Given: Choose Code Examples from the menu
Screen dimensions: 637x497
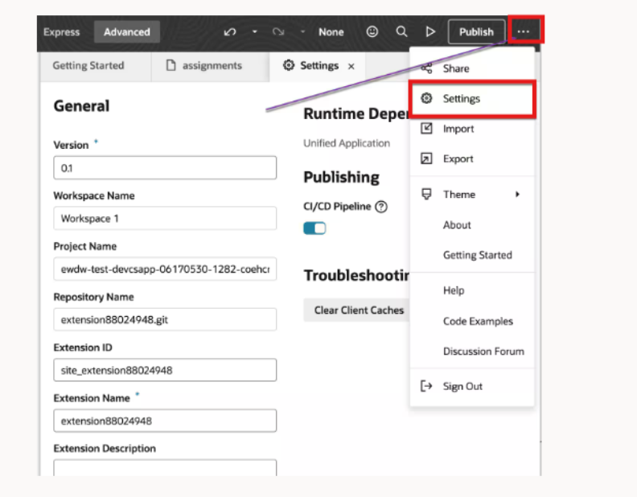Looking at the screenshot, I should pyautogui.click(x=472, y=321).
